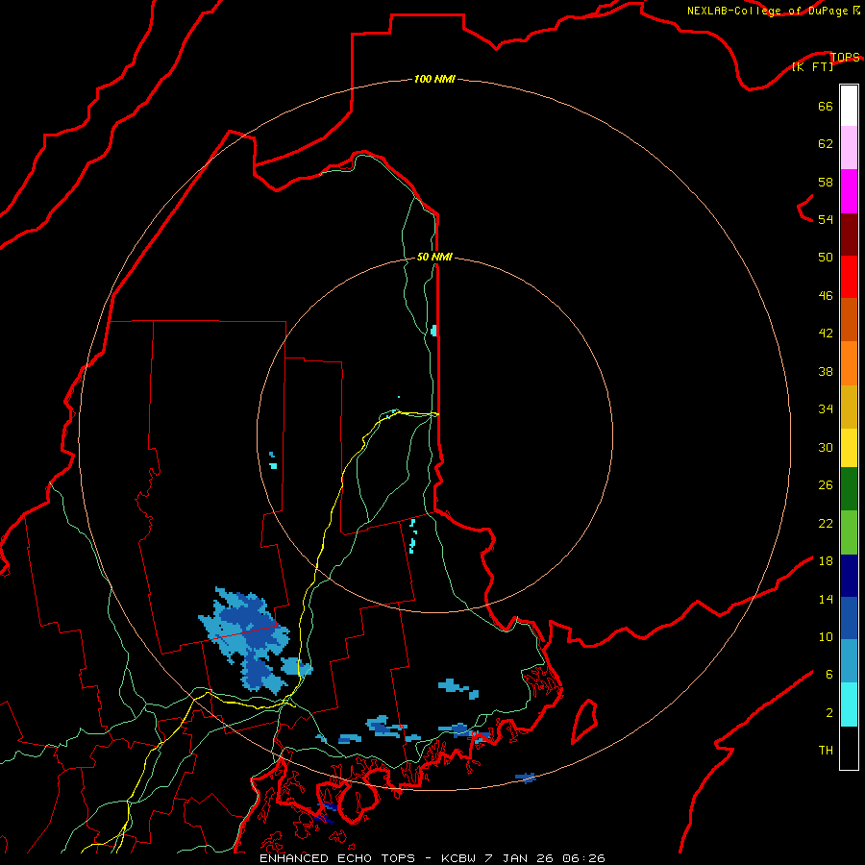Click the legend value "46"

826,295
